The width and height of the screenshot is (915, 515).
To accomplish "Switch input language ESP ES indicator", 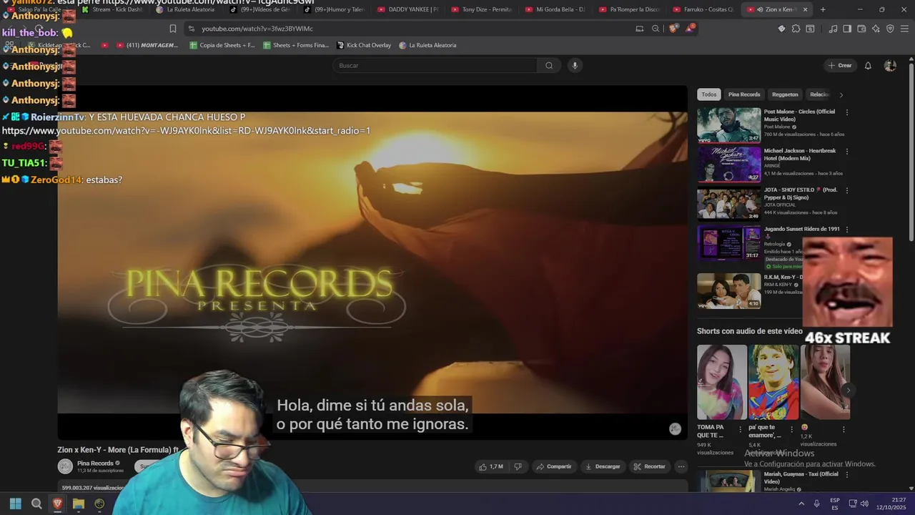I will (835, 504).
